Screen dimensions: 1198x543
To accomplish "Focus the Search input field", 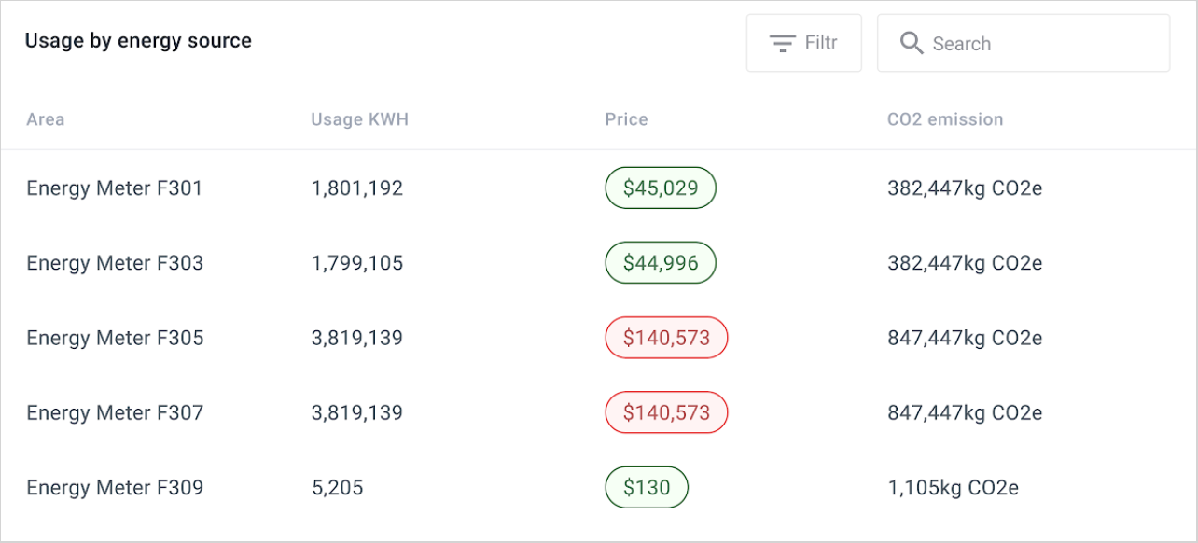I will coord(1036,43).
